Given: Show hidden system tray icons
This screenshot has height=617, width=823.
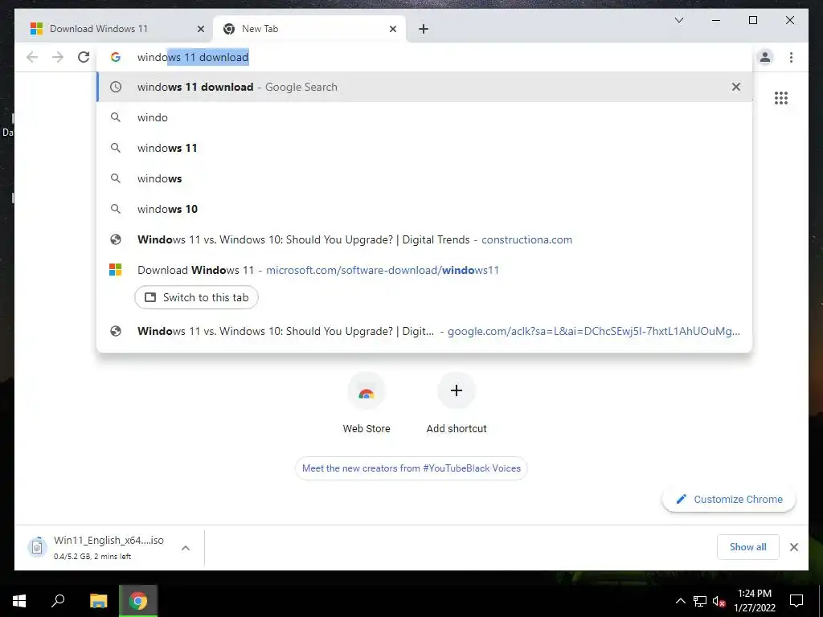Looking at the screenshot, I should coord(680,601).
